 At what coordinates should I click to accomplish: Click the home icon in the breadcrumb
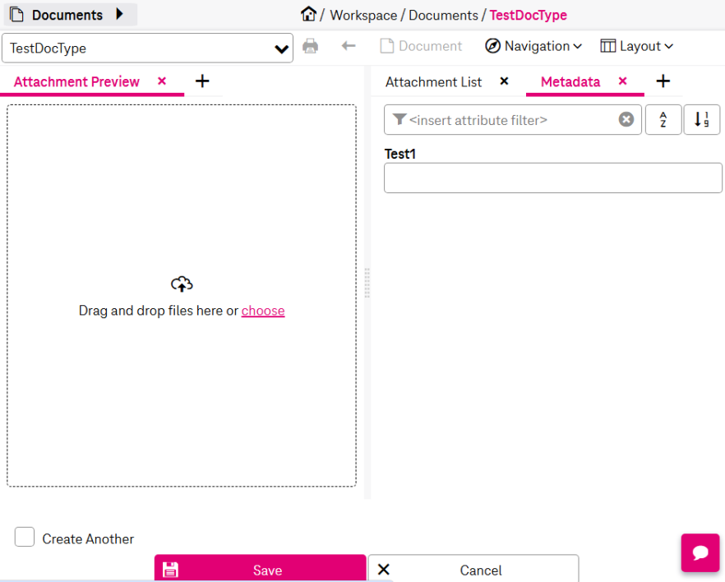click(308, 14)
